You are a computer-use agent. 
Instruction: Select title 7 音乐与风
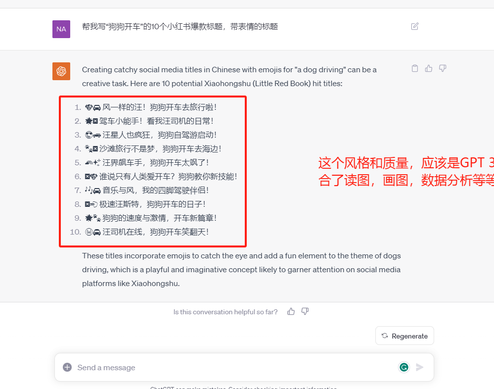pos(147,191)
